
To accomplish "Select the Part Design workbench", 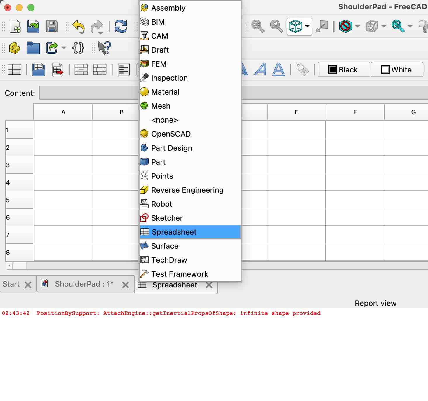I will click(190, 148).
